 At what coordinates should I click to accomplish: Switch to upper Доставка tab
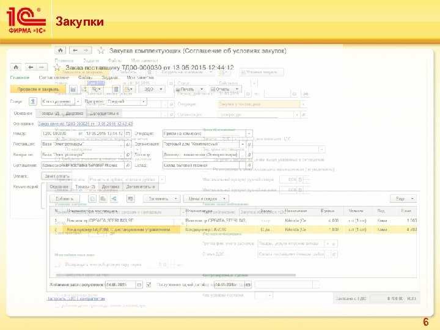[75, 114]
